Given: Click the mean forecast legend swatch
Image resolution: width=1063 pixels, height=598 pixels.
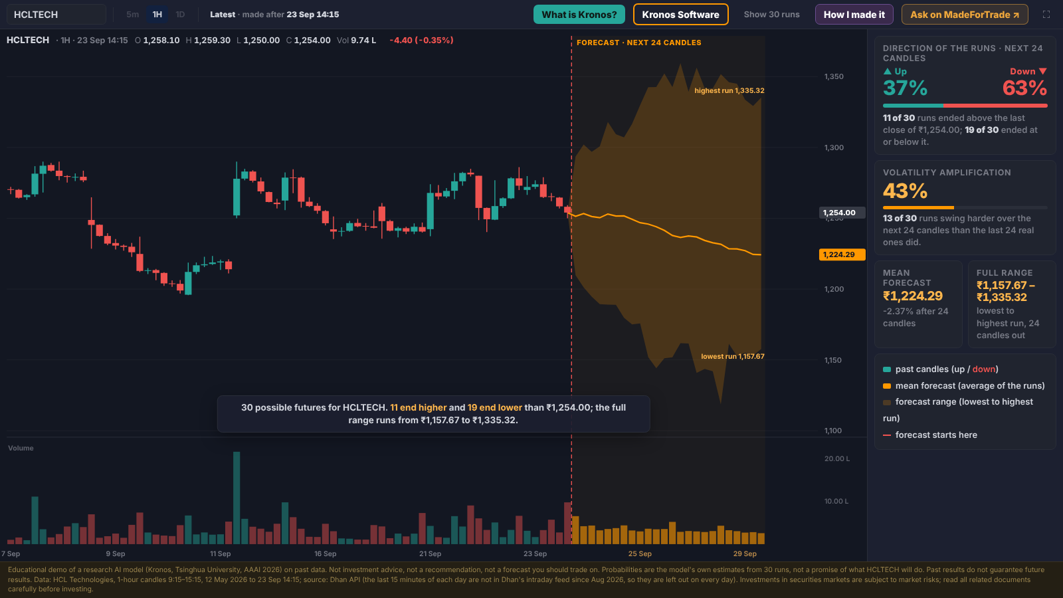Looking at the screenshot, I should coord(887,386).
